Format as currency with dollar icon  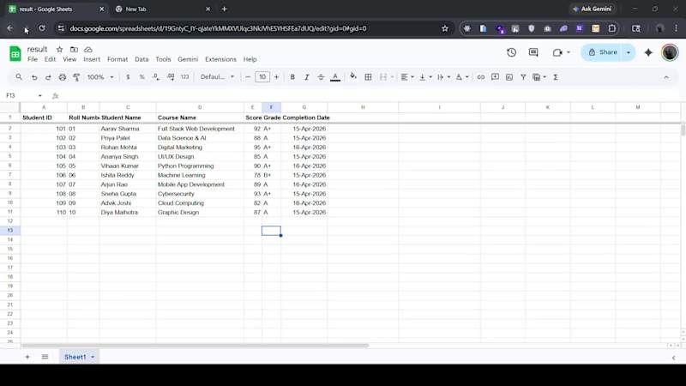click(x=128, y=77)
